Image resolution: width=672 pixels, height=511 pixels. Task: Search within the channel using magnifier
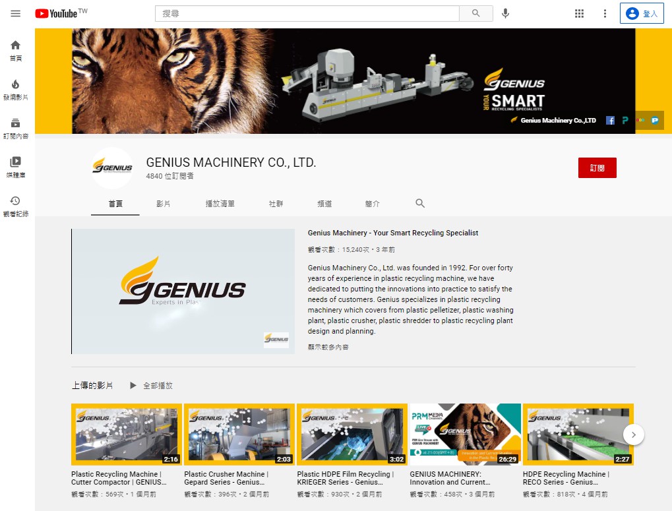[420, 204]
